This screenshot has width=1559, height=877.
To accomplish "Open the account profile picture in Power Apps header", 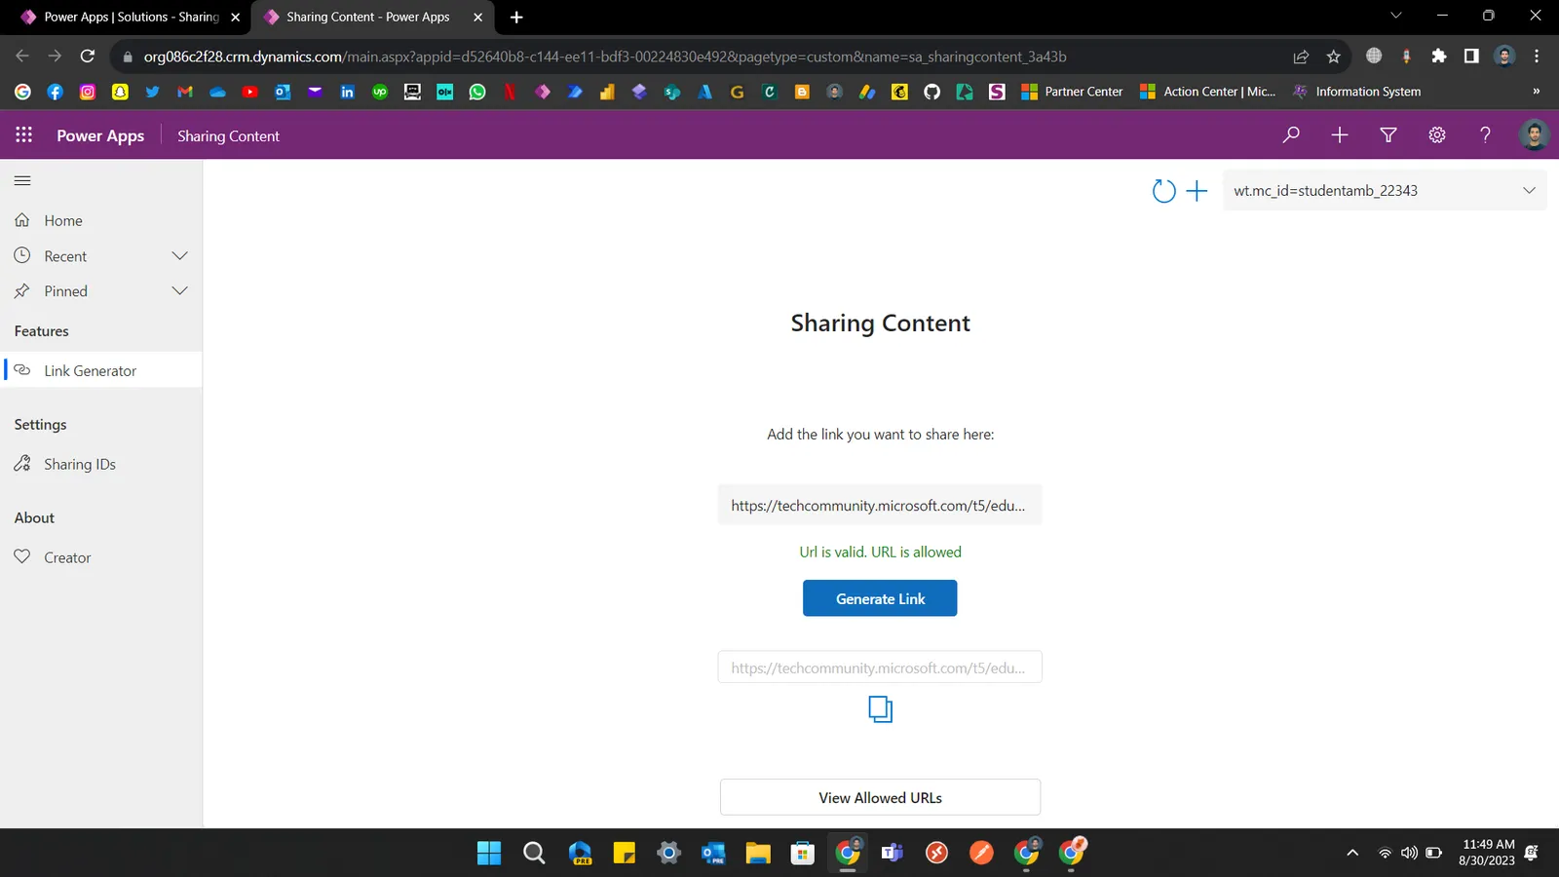I will pyautogui.click(x=1534, y=134).
